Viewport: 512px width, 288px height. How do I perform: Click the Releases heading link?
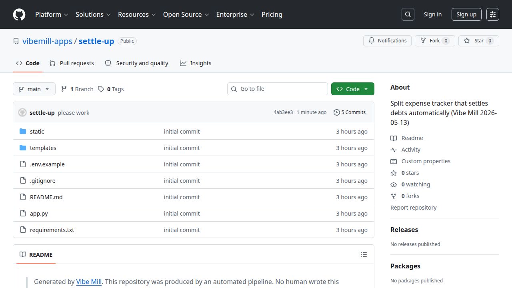[404, 230]
